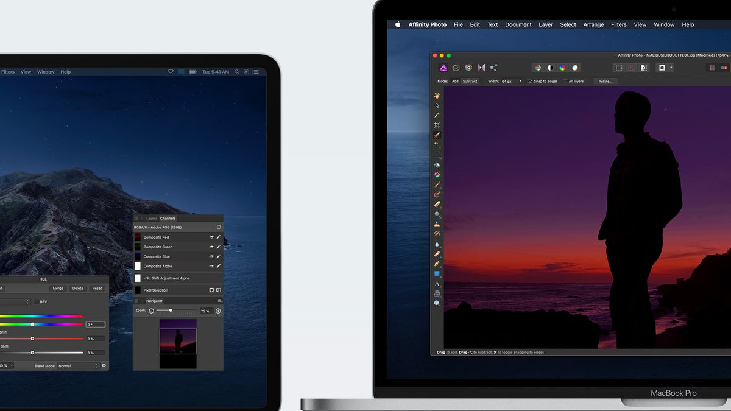Click the Select All dashed-square toolbar icon
731x411 pixels.
point(619,68)
